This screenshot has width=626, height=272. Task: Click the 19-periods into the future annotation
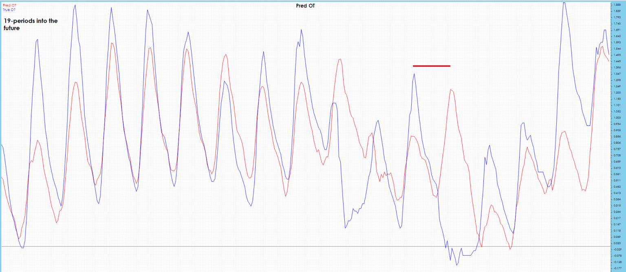tap(31, 24)
